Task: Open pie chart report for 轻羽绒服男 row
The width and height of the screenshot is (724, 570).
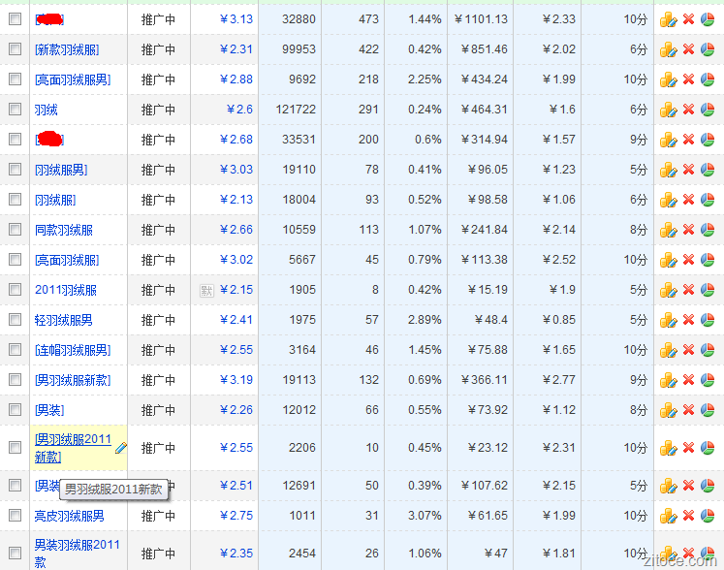Action: [708, 320]
